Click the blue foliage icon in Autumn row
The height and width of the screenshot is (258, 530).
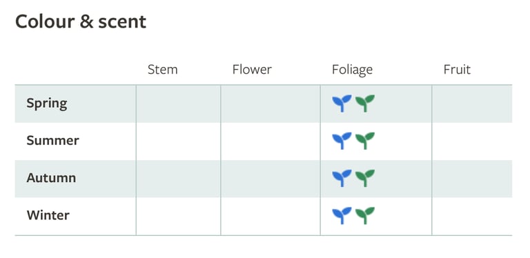point(342,178)
